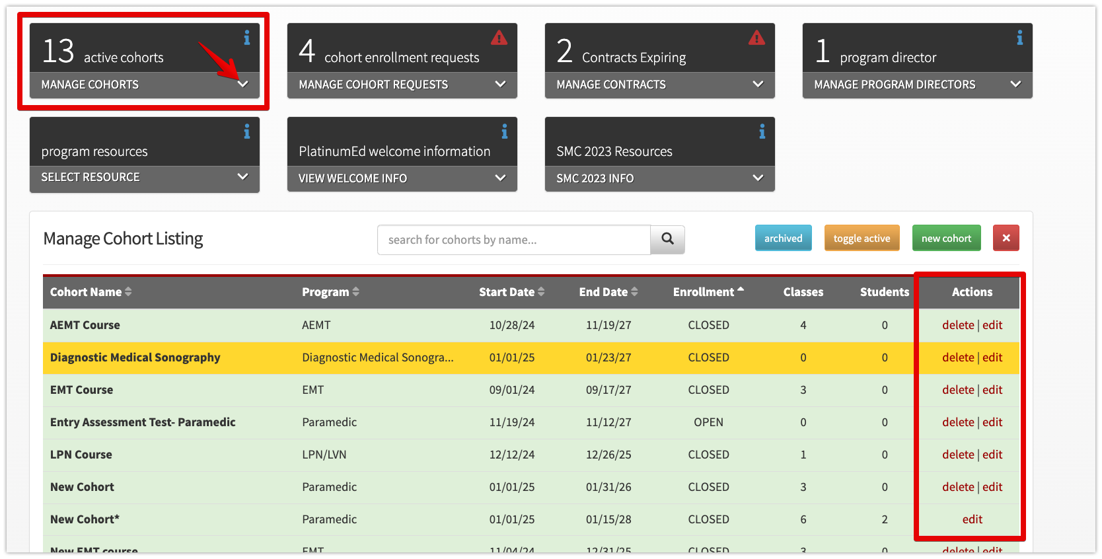Open the Select Resource dropdown

(242, 177)
